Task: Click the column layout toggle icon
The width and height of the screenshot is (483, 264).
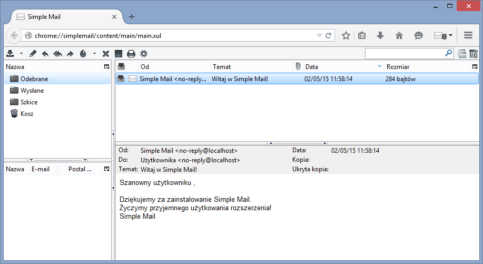Action: [x=473, y=54]
